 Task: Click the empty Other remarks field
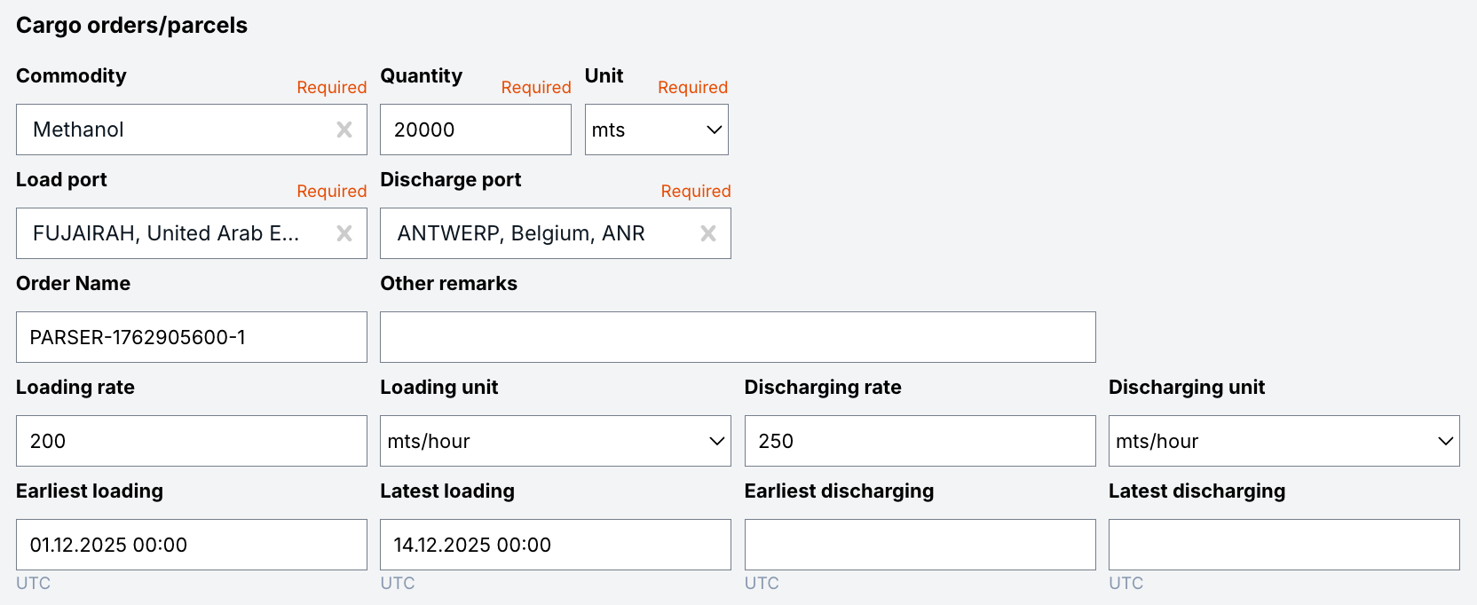pyautogui.click(x=737, y=337)
